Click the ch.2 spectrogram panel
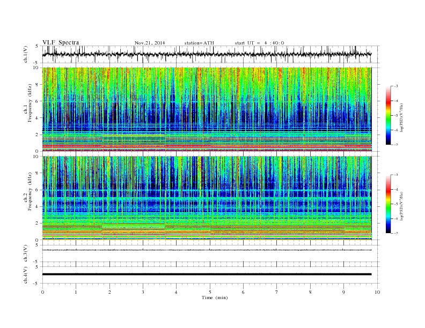The width and height of the screenshot is (425, 328). [x=207, y=198]
